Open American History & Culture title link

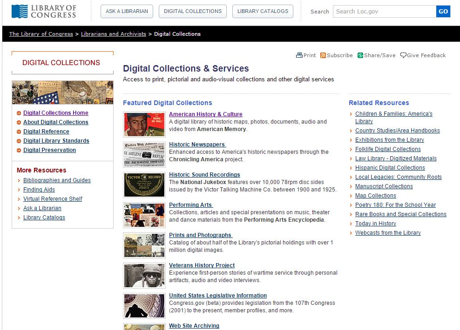(206, 114)
